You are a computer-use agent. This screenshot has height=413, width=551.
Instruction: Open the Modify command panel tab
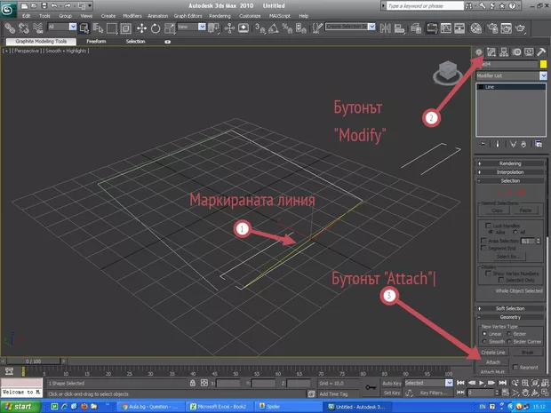pos(490,52)
